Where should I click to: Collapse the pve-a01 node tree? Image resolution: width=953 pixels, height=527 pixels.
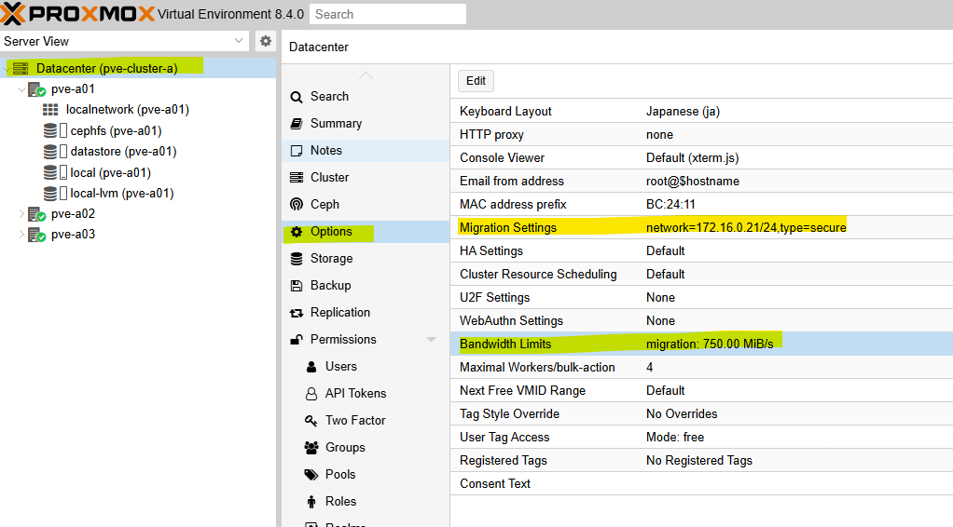[22, 89]
